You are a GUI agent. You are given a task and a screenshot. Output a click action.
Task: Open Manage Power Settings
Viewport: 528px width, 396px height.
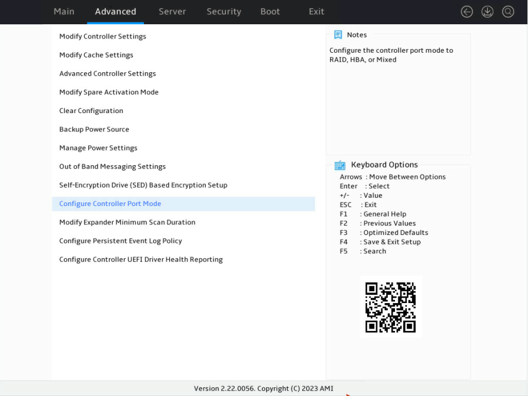183,148
